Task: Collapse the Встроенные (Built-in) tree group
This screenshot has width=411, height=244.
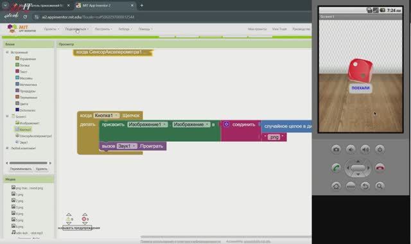Action: (x=7, y=53)
